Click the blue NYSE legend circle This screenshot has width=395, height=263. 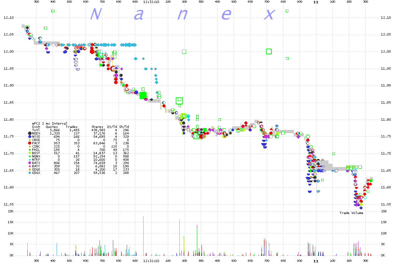(30, 136)
